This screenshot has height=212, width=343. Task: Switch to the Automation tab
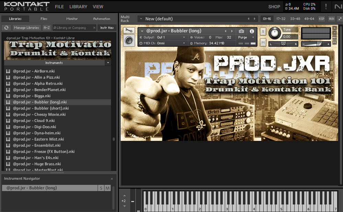[x=101, y=19]
